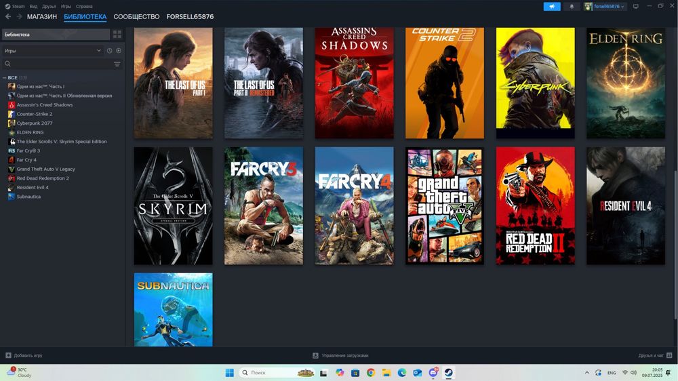Screen dimensions: 678x381
Task: Select Far Cry 3 in list
Action: tap(28, 151)
